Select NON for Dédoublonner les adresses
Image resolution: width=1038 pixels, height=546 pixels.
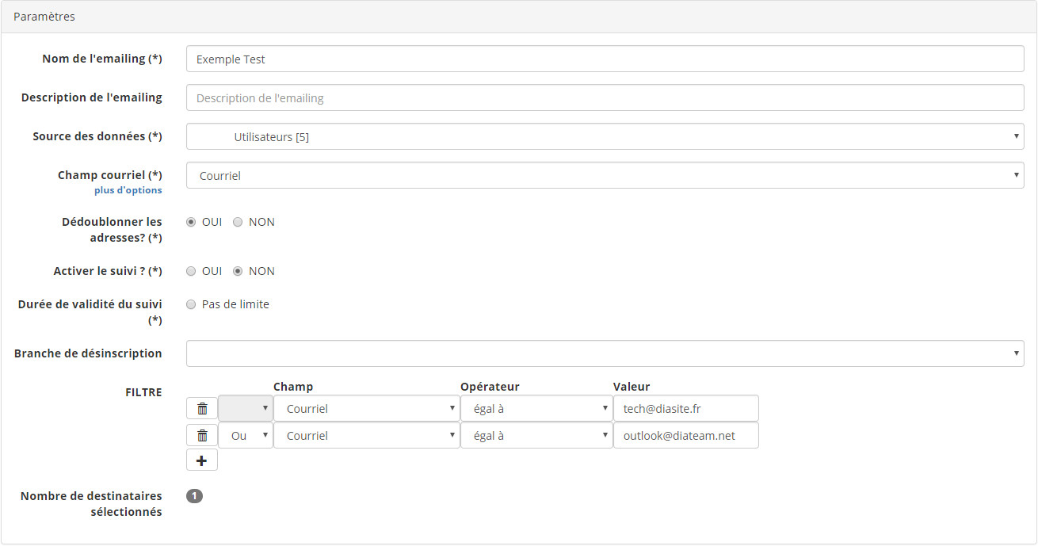[x=238, y=222]
